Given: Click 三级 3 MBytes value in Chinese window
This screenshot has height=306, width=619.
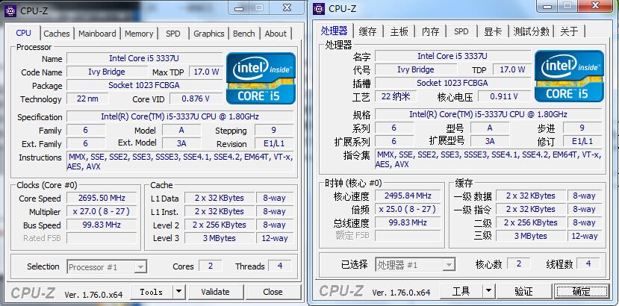Looking at the screenshot, I should pyautogui.click(x=530, y=236).
